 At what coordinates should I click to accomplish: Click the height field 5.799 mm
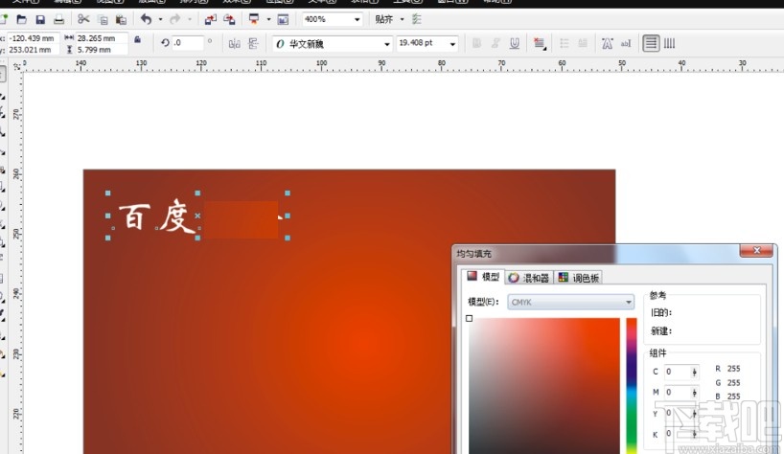[x=102, y=50]
